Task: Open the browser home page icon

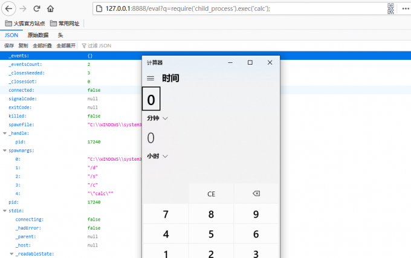Action: tap(50, 8)
